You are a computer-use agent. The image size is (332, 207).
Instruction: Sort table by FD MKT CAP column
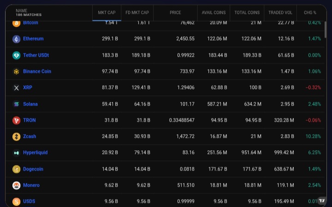click(137, 13)
